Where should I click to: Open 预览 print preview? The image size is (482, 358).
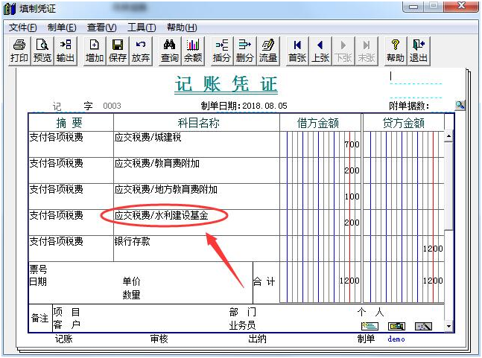(42, 51)
